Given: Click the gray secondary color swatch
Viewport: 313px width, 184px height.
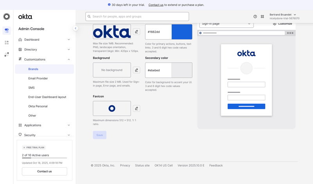Looking at the screenshot, I should [x=182, y=70].
